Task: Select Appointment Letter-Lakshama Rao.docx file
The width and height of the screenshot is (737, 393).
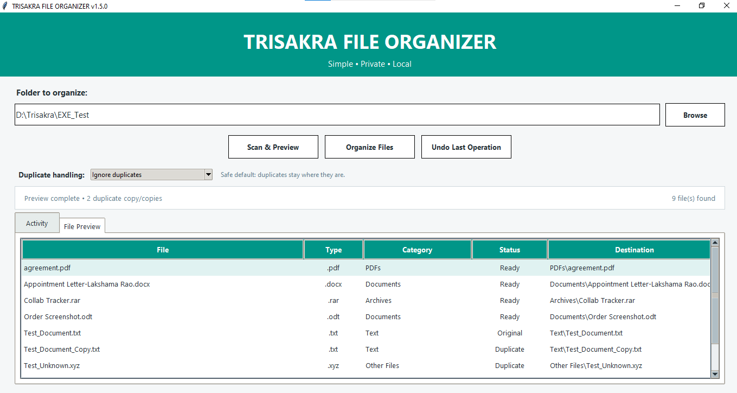Action: point(87,284)
